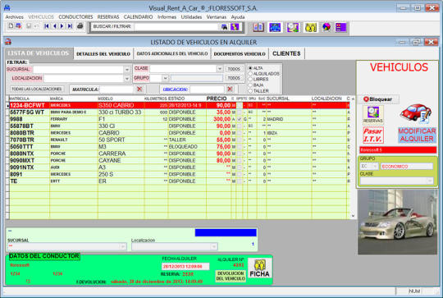Click TODOS button next to GRUPO

click(x=234, y=78)
